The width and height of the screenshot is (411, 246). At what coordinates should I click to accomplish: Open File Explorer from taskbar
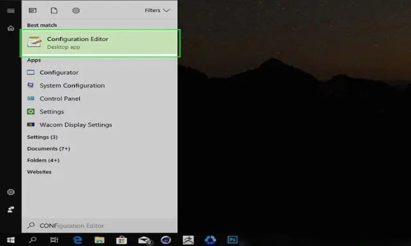point(99,240)
